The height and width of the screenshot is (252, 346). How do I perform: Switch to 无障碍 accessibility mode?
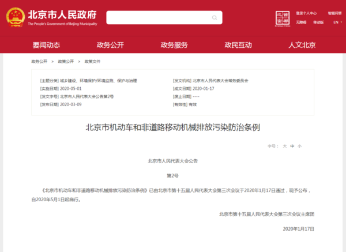[301, 22]
